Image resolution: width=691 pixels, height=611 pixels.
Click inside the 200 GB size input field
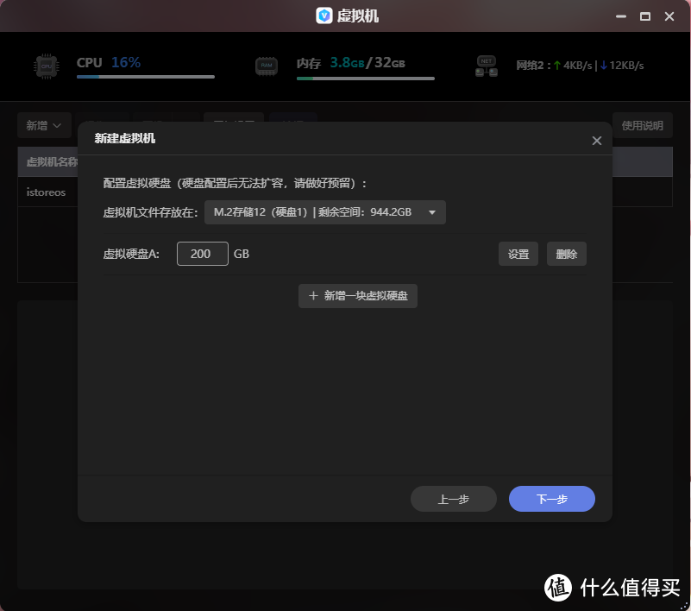pos(202,253)
